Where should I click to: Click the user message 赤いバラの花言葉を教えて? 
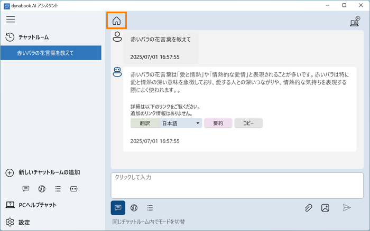click(x=161, y=40)
